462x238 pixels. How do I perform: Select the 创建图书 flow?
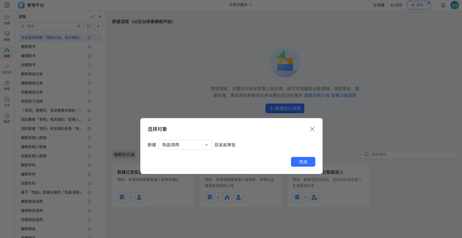click(x=60, y=65)
